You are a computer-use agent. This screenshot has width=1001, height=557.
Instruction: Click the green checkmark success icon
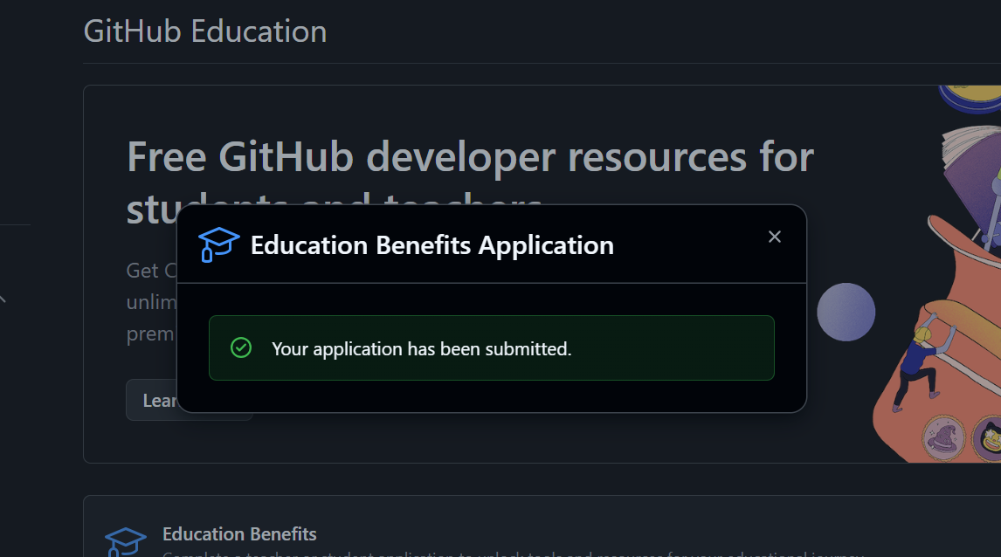[241, 347]
